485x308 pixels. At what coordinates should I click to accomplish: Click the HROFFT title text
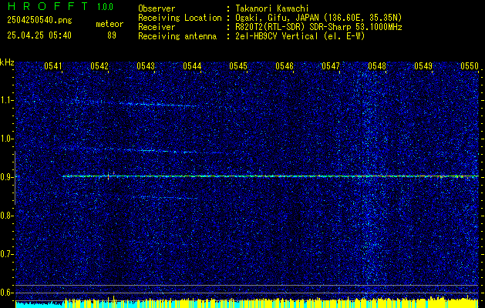coord(48,6)
